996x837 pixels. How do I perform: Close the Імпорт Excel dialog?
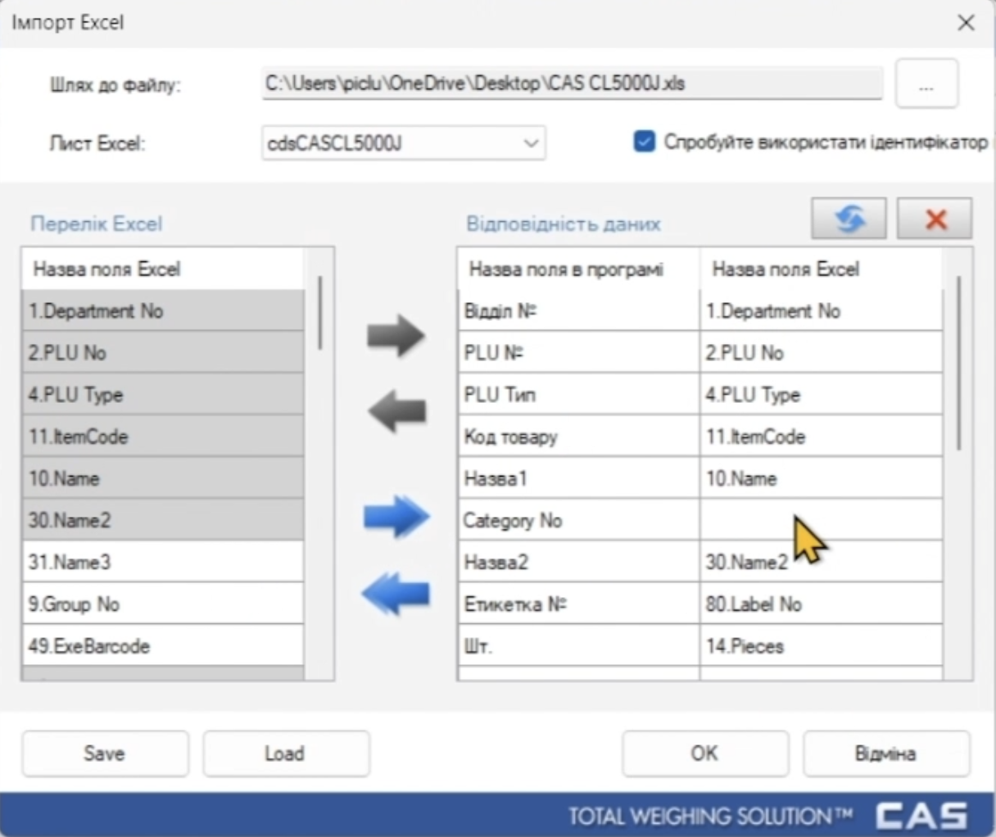(x=967, y=23)
